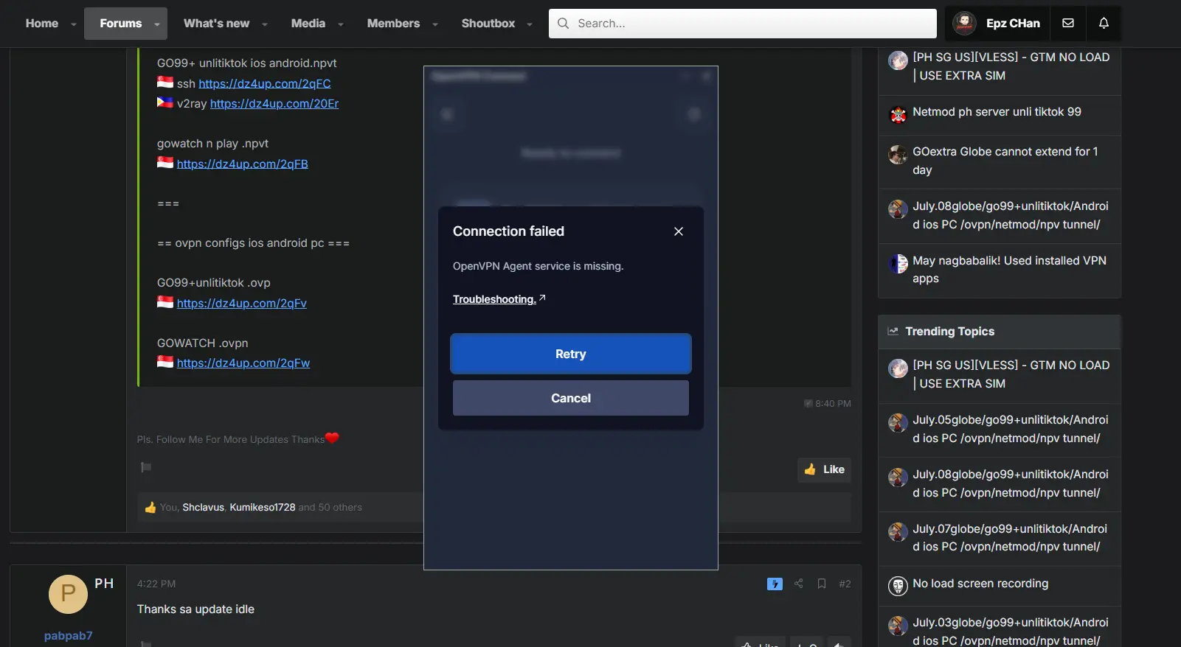
Task: Open the Forums tab
Action: point(121,24)
